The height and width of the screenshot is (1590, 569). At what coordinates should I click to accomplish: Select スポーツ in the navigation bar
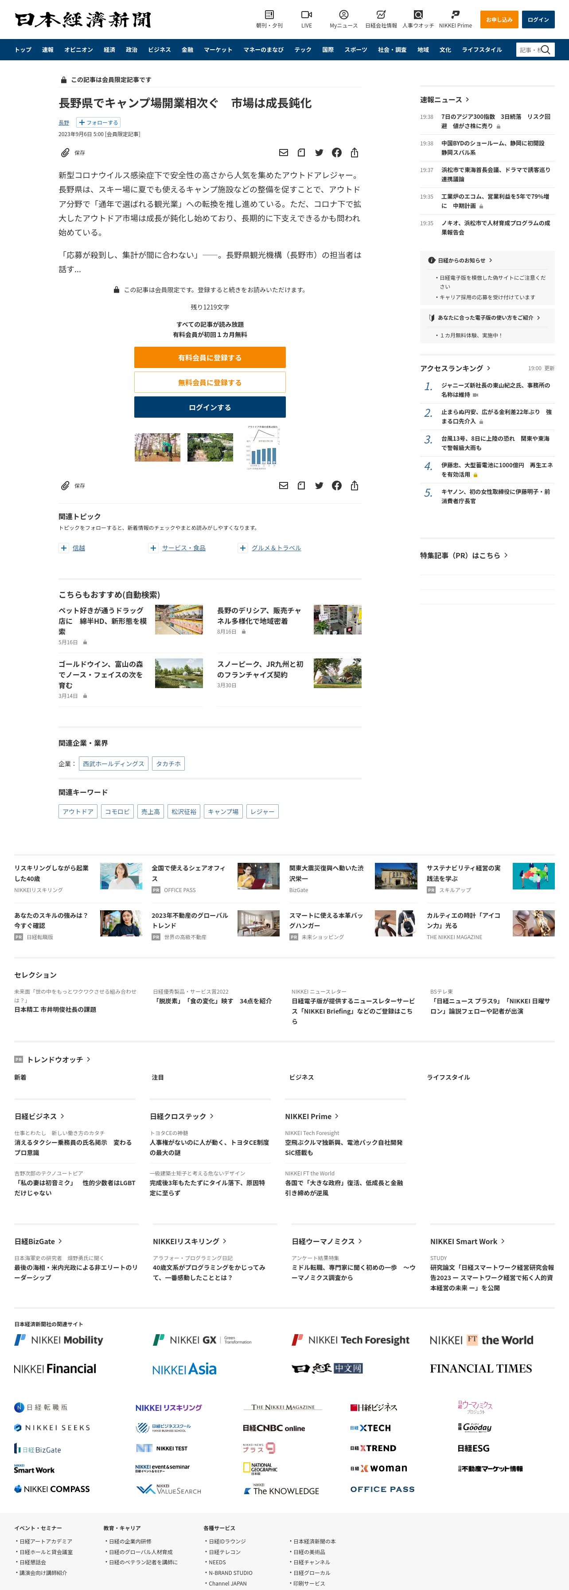(x=355, y=49)
